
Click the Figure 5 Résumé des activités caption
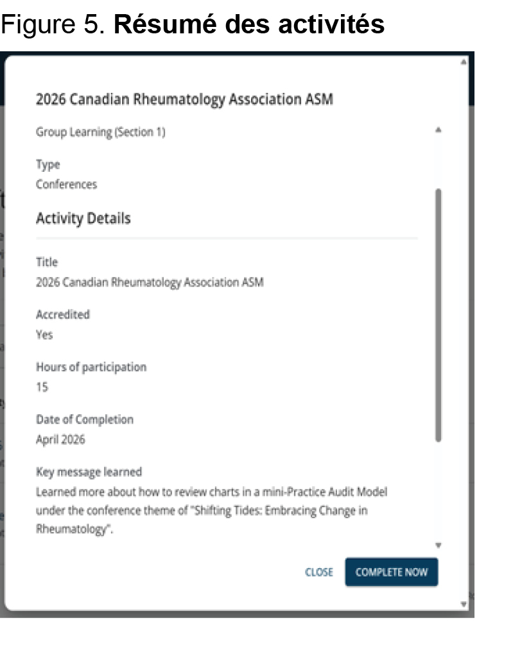click(193, 24)
